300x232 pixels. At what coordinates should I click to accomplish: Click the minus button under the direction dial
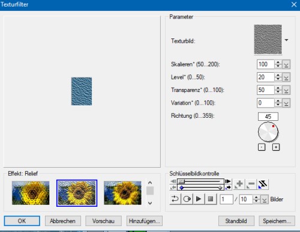pos(262,147)
